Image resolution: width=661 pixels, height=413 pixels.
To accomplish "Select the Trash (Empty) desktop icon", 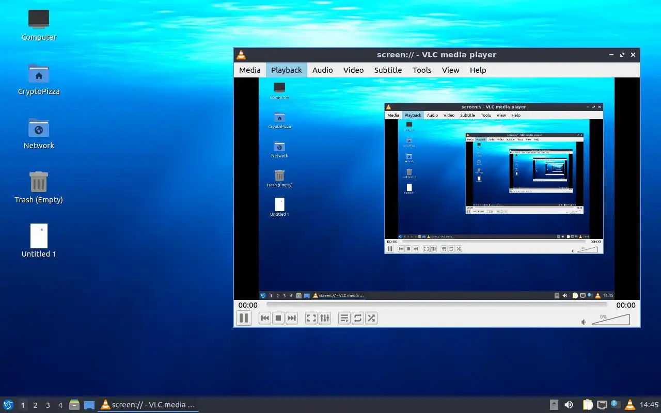I will pyautogui.click(x=39, y=188).
